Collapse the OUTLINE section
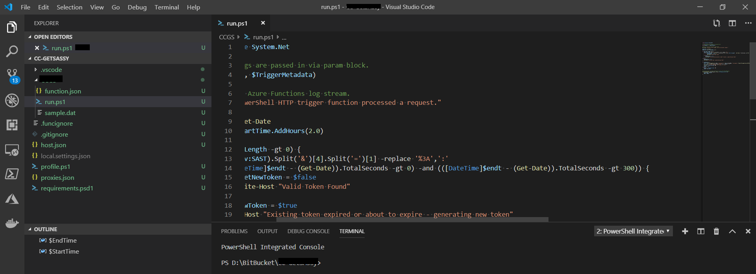The width and height of the screenshot is (756, 274). pos(45,229)
